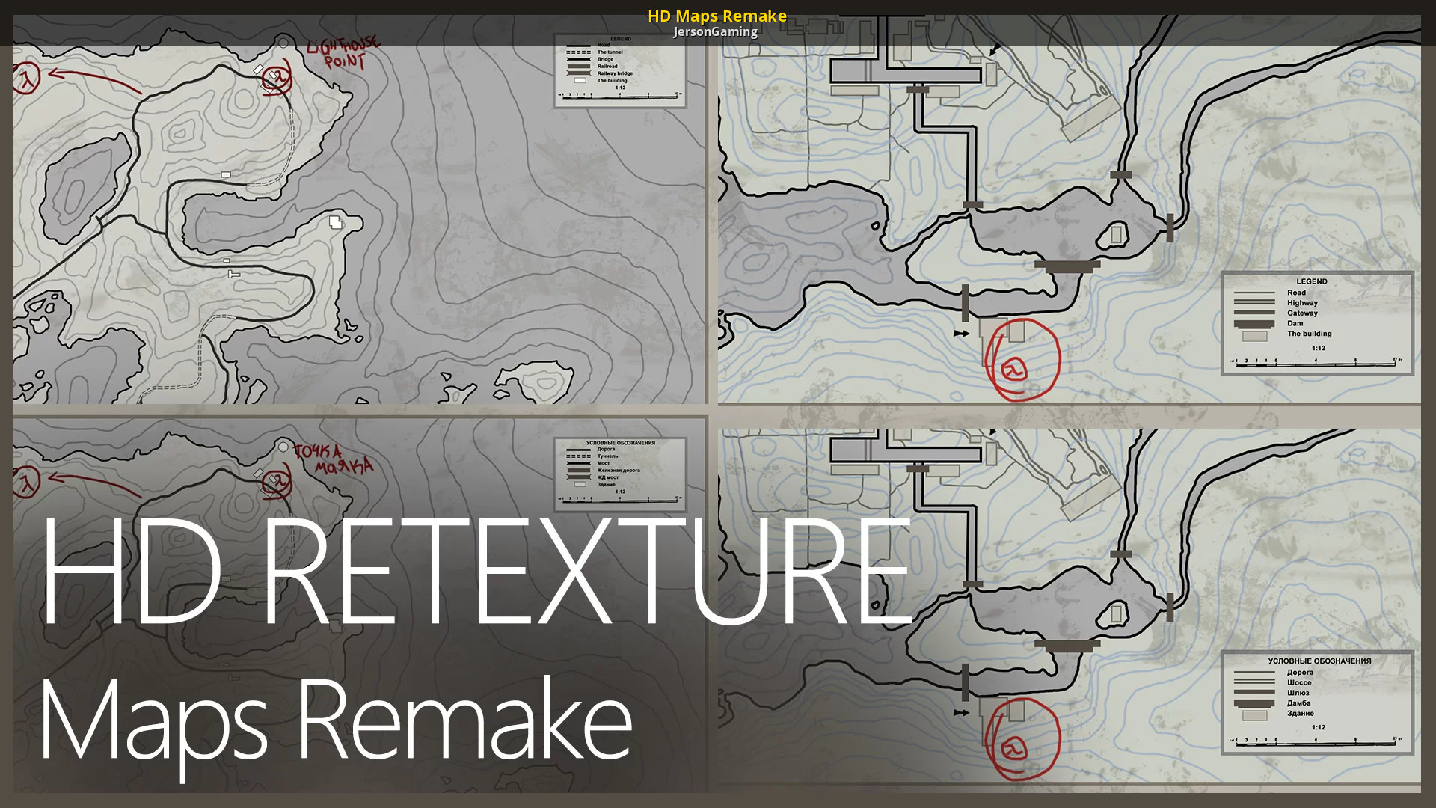Click the handwritten Russian "ТОЧКА МАЯКА" label
The image size is (1436, 808).
coord(334,459)
